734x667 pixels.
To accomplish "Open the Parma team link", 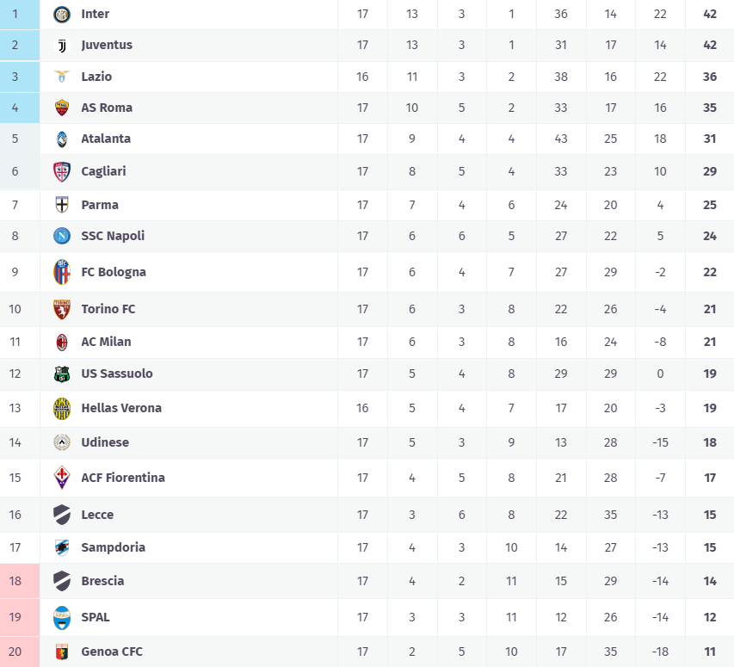I will point(100,205).
